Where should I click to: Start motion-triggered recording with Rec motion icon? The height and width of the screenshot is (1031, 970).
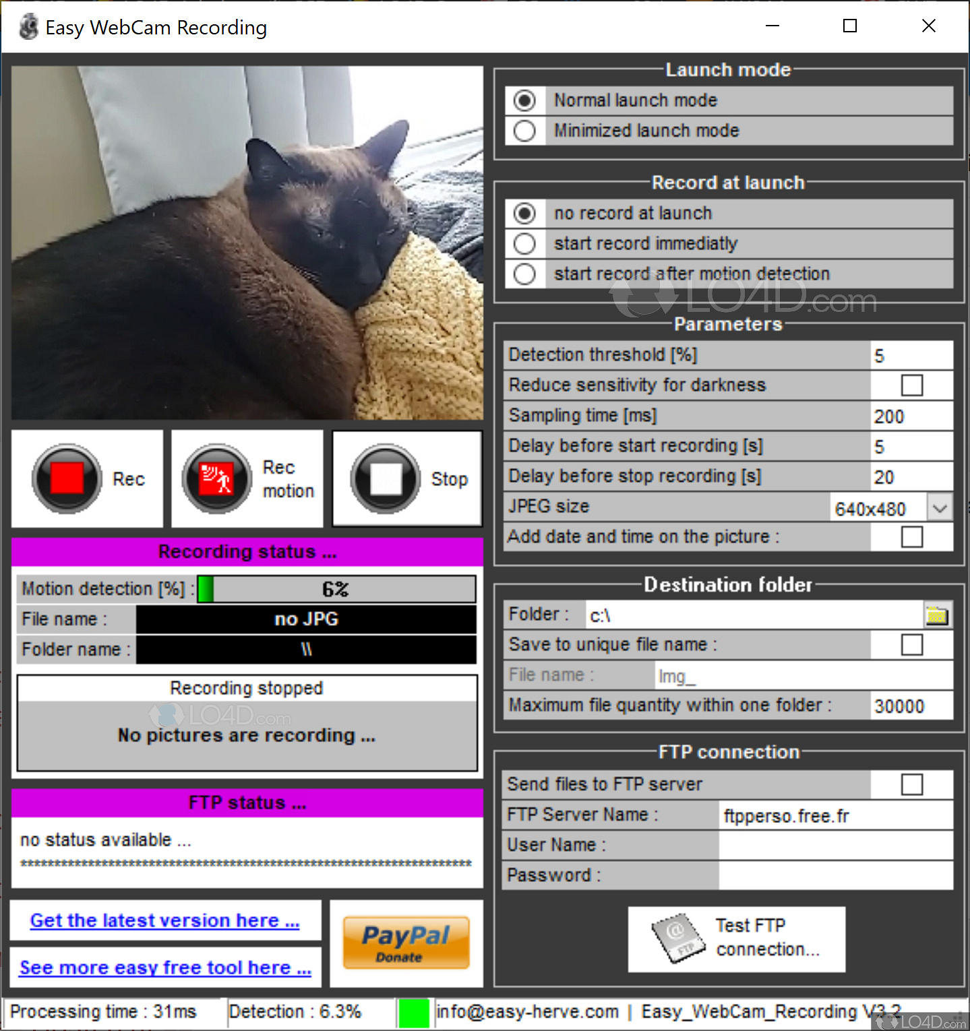(x=216, y=478)
